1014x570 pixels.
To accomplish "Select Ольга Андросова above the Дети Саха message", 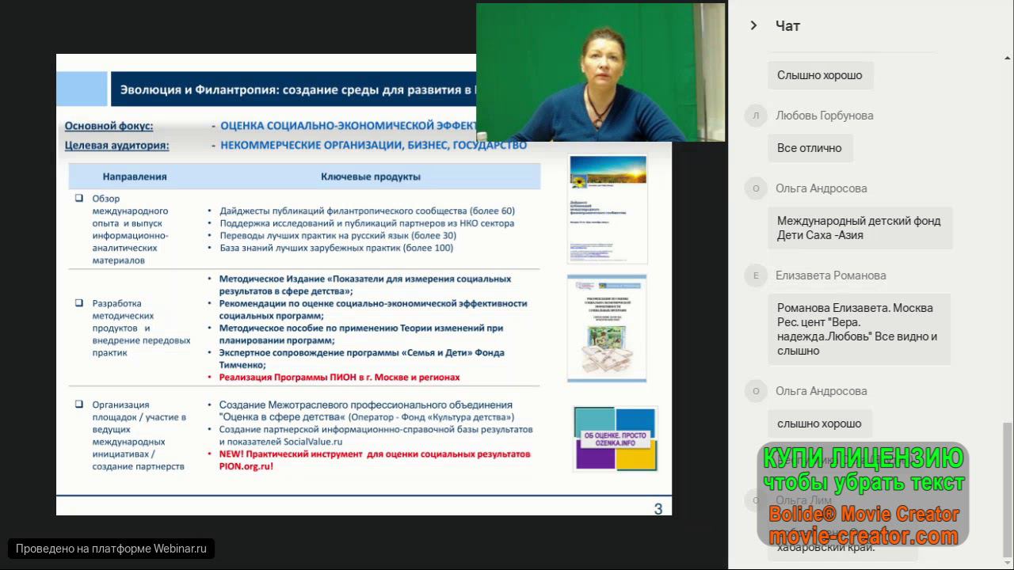I will (821, 188).
